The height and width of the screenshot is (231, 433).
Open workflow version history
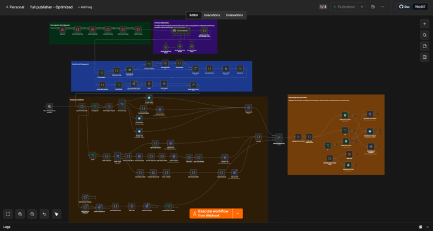click(373, 7)
